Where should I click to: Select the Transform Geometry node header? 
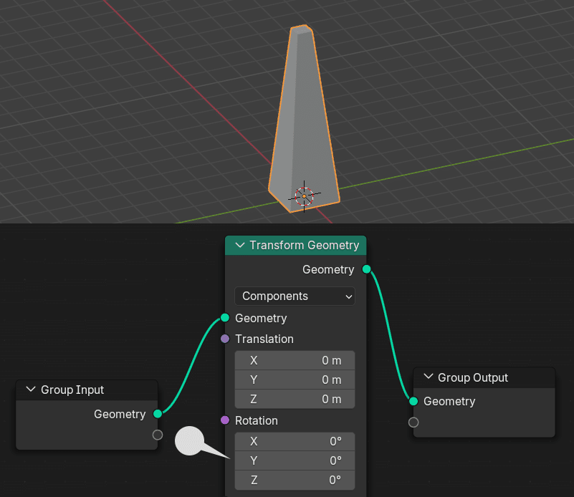coord(296,246)
